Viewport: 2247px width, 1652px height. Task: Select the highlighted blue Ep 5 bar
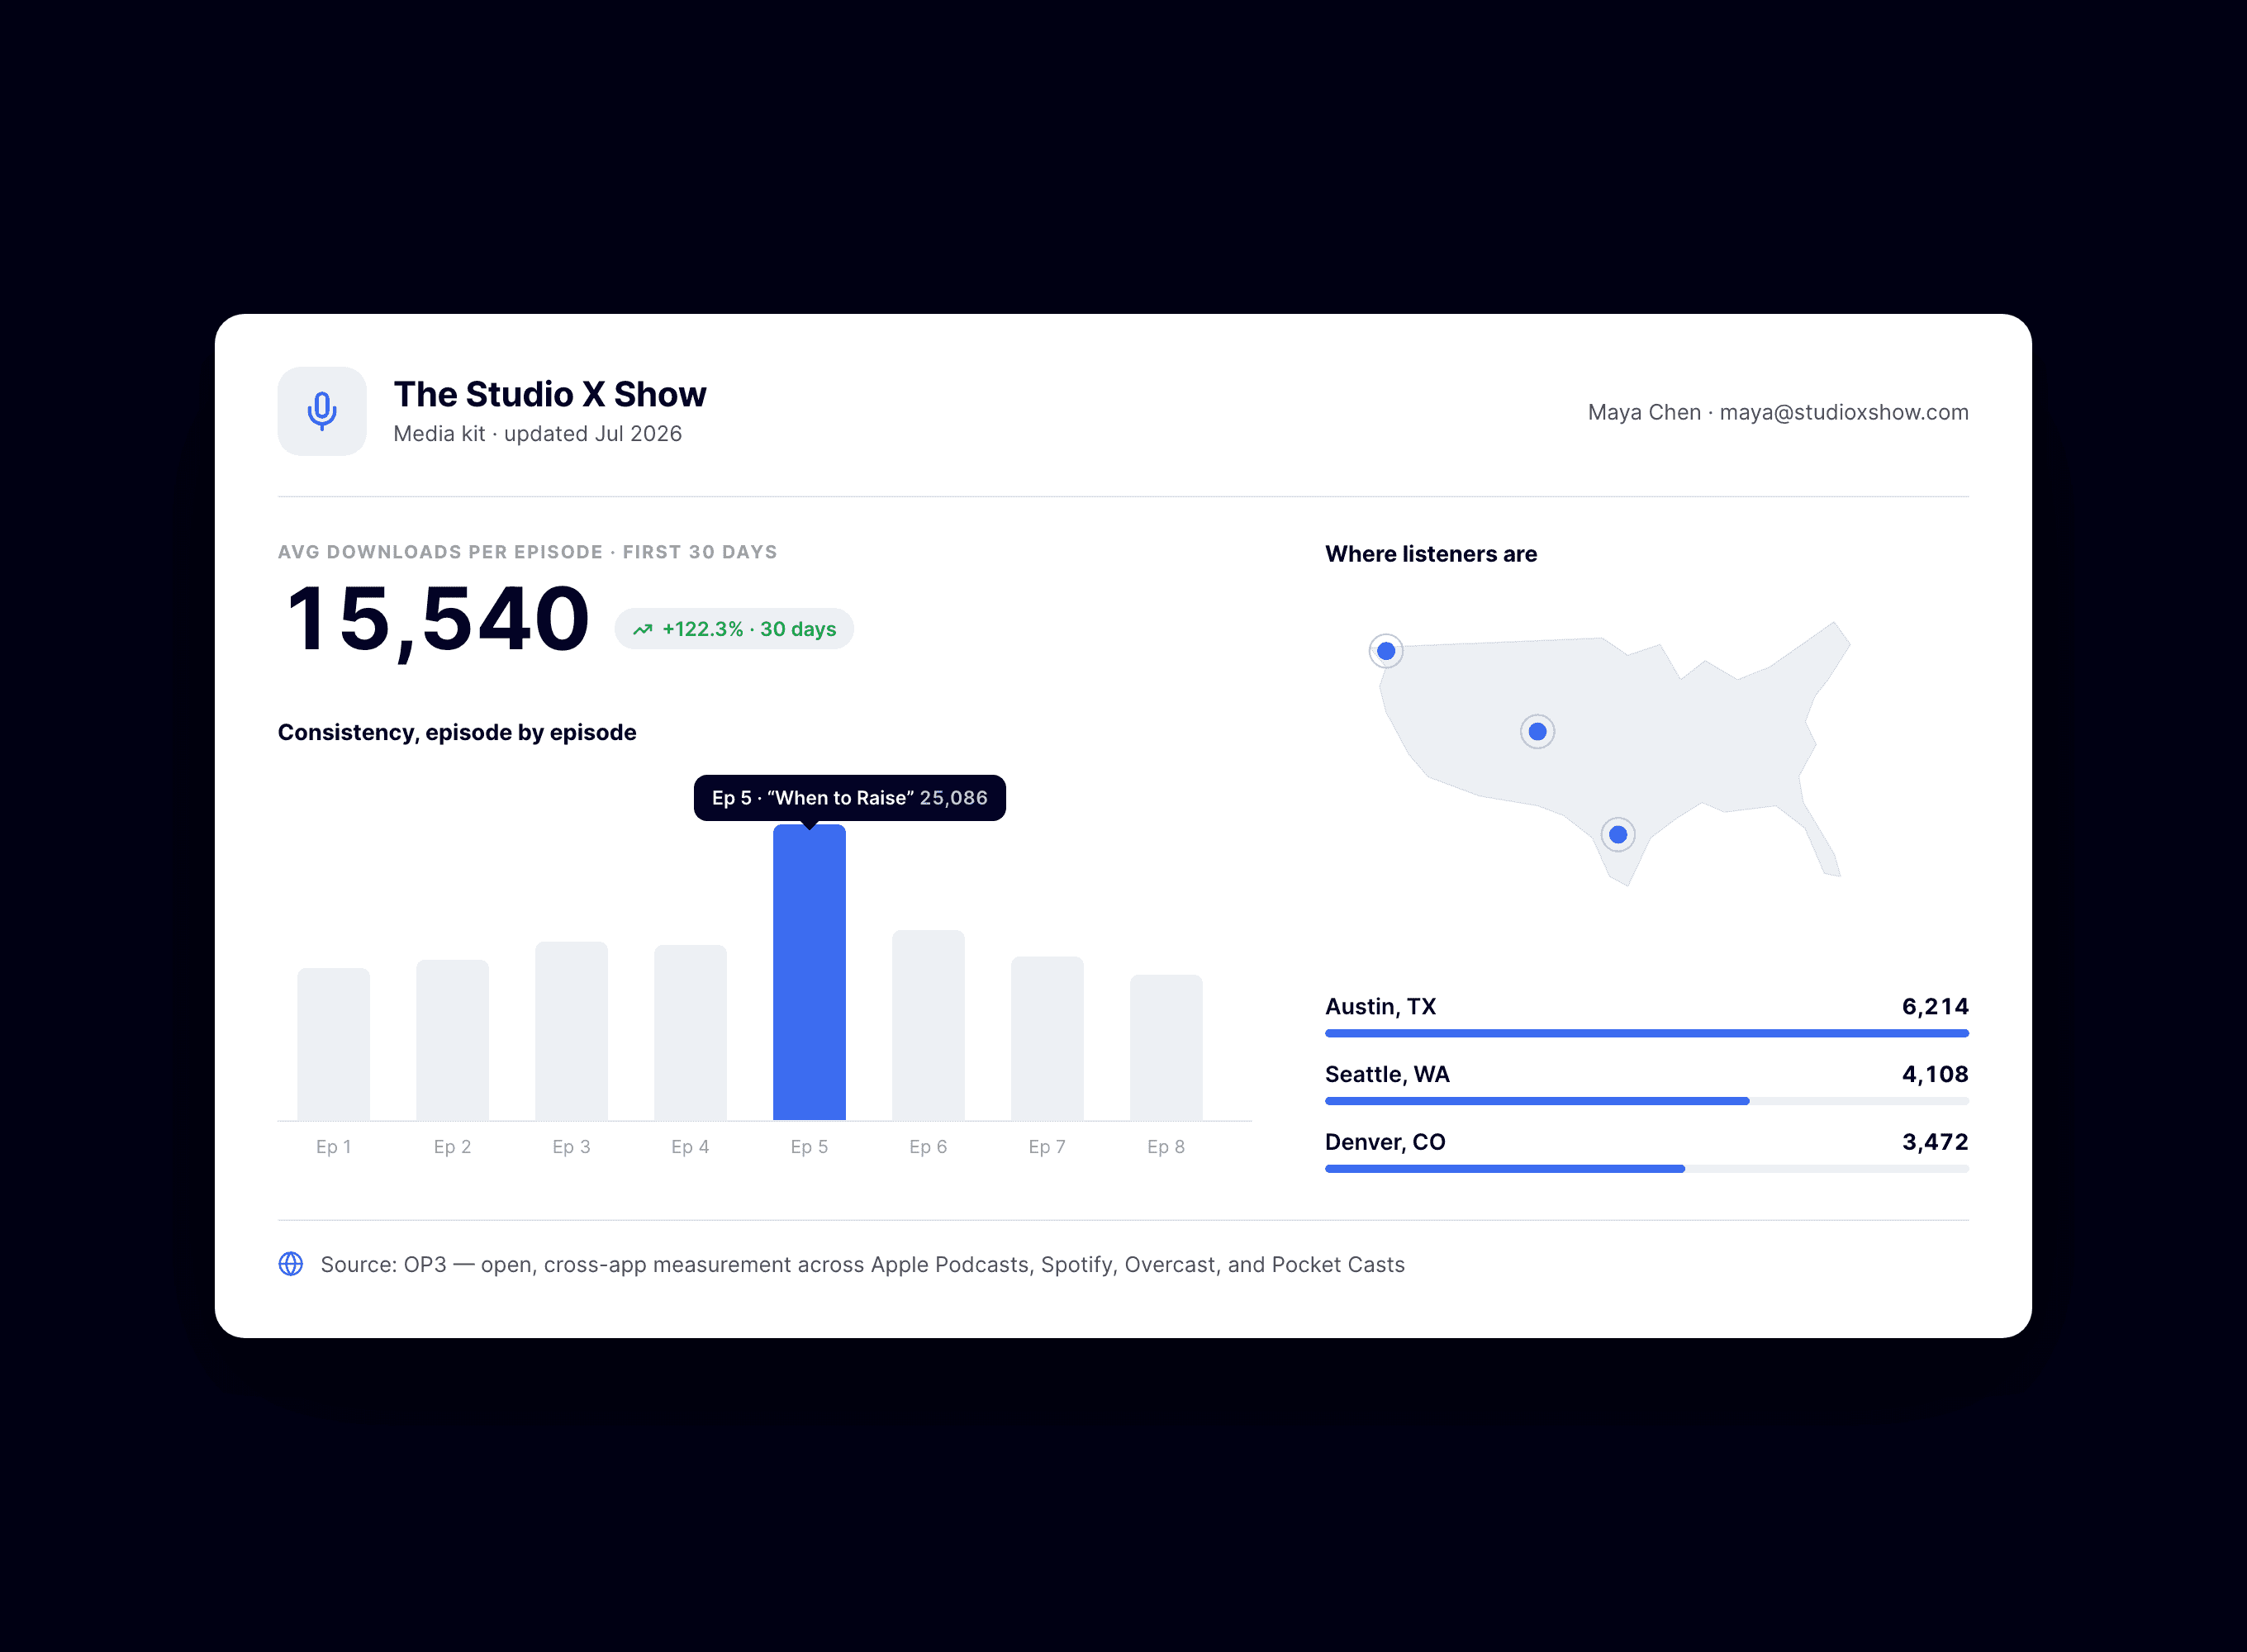(x=809, y=972)
